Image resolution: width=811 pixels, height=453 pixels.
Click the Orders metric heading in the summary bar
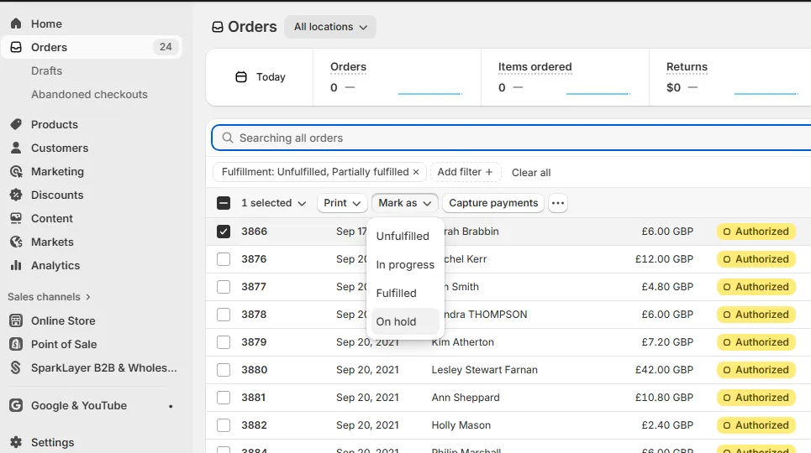[x=348, y=66]
